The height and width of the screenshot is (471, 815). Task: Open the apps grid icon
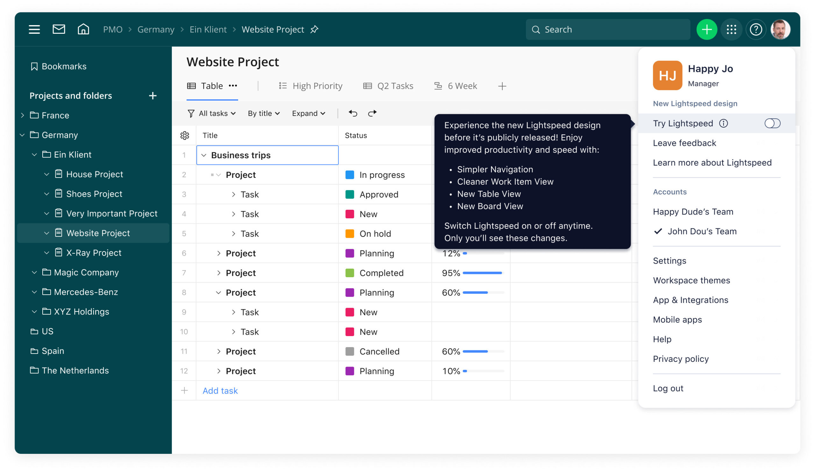pos(731,29)
